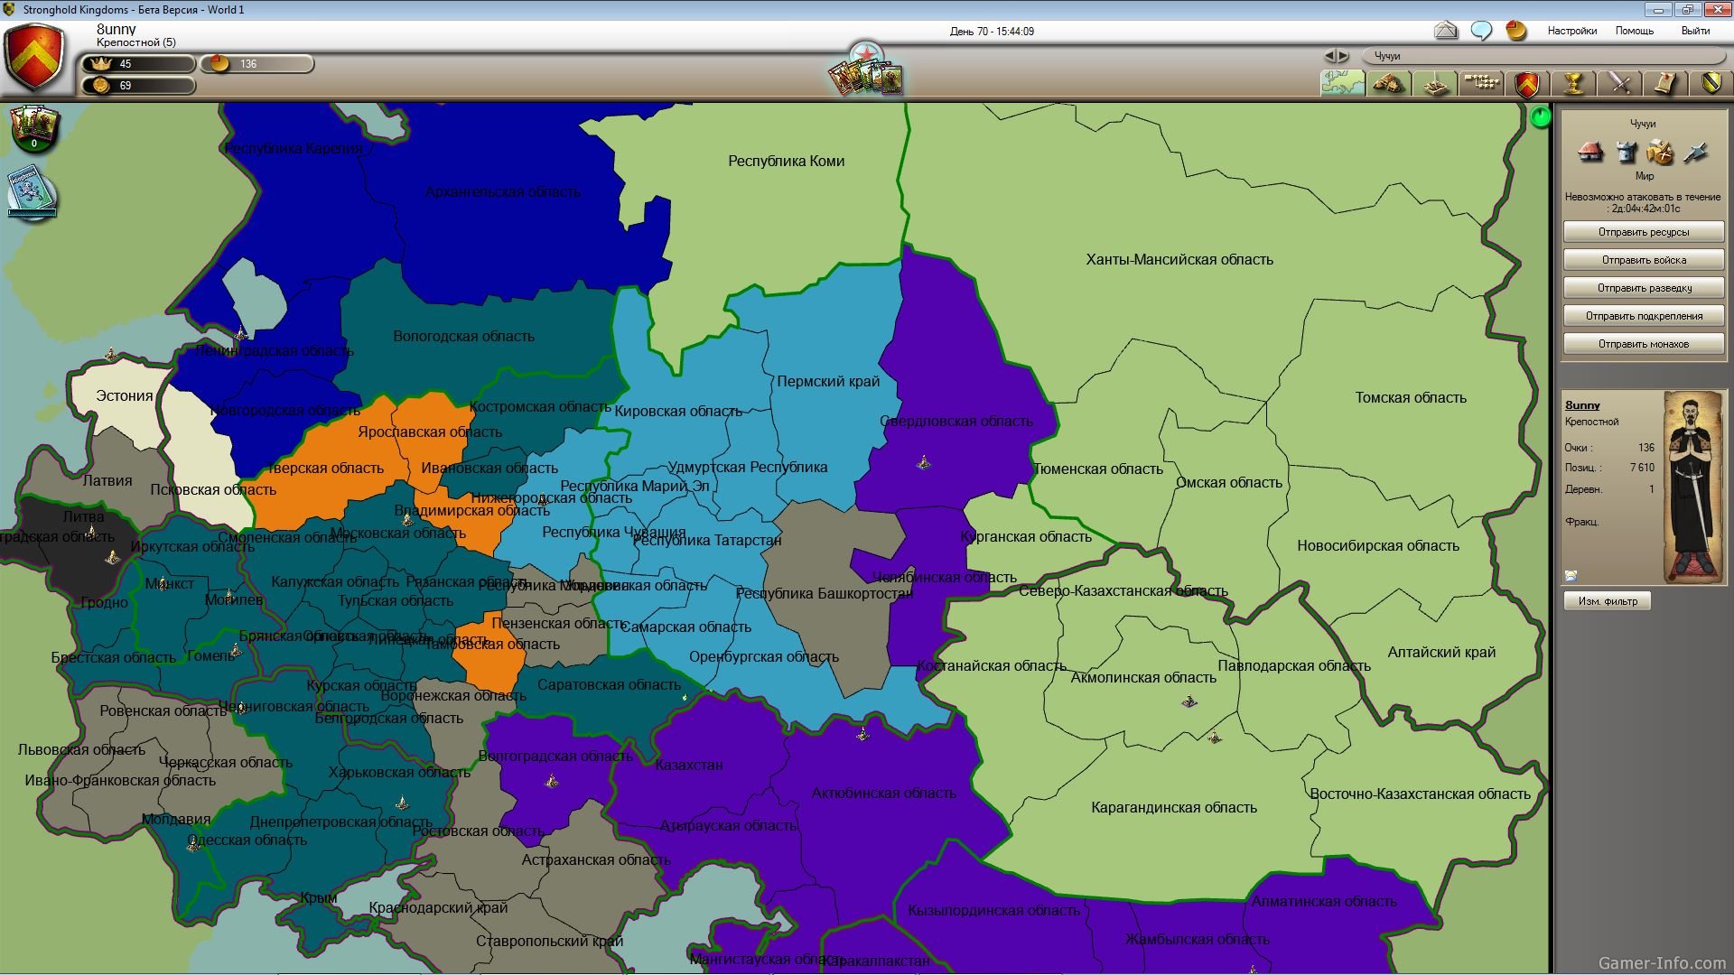1734x975 pixels.
Task: Open the 8unny player profile link
Action: [x=1581, y=405]
